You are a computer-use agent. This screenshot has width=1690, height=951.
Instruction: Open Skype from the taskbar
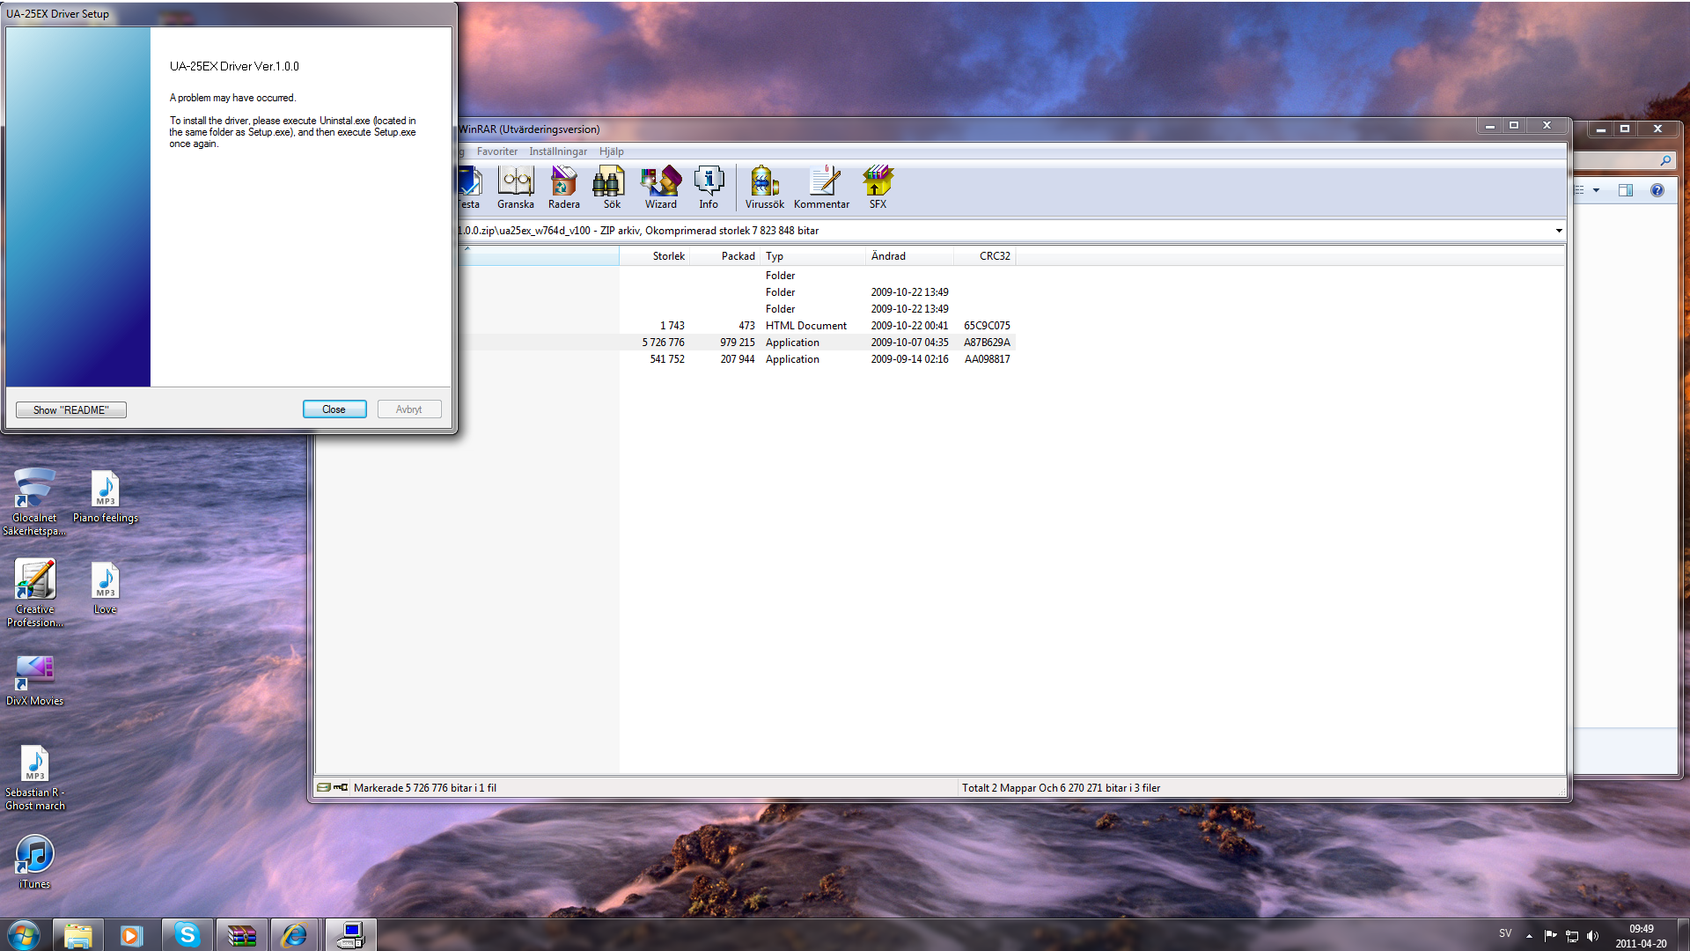[x=187, y=935]
